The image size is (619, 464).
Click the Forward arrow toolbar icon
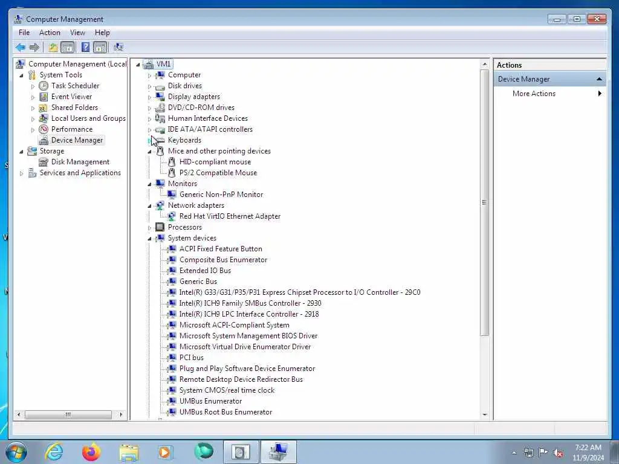click(34, 48)
